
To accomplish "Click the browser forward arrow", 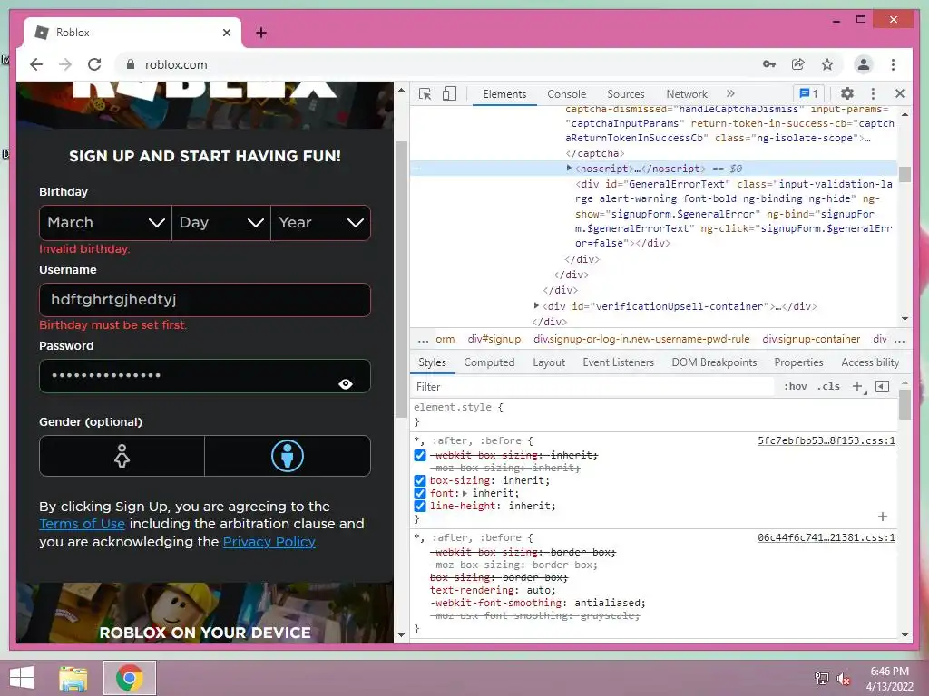I will pos(65,64).
